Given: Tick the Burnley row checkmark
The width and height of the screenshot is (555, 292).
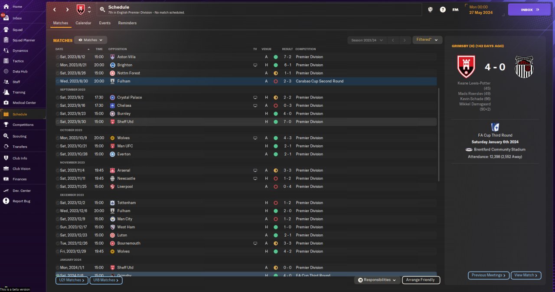Looking at the screenshot, I should [x=58, y=114].
